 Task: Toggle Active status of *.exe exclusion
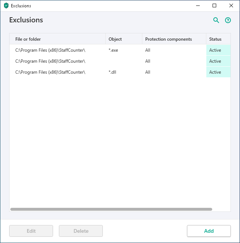coord(218,50)
